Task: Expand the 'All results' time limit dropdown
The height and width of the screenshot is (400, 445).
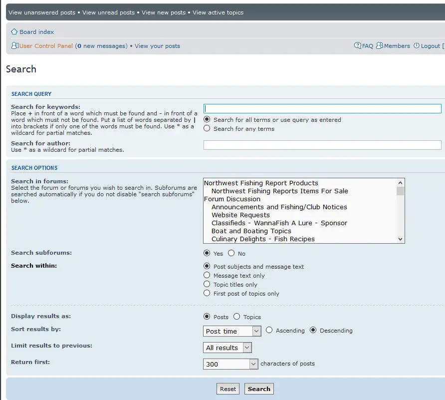Action: (227, 348)
